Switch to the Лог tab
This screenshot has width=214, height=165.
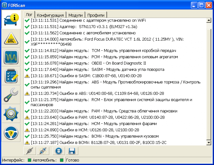(x=29, y=15)
